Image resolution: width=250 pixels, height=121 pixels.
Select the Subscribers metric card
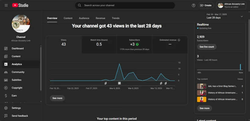(134, 45)
